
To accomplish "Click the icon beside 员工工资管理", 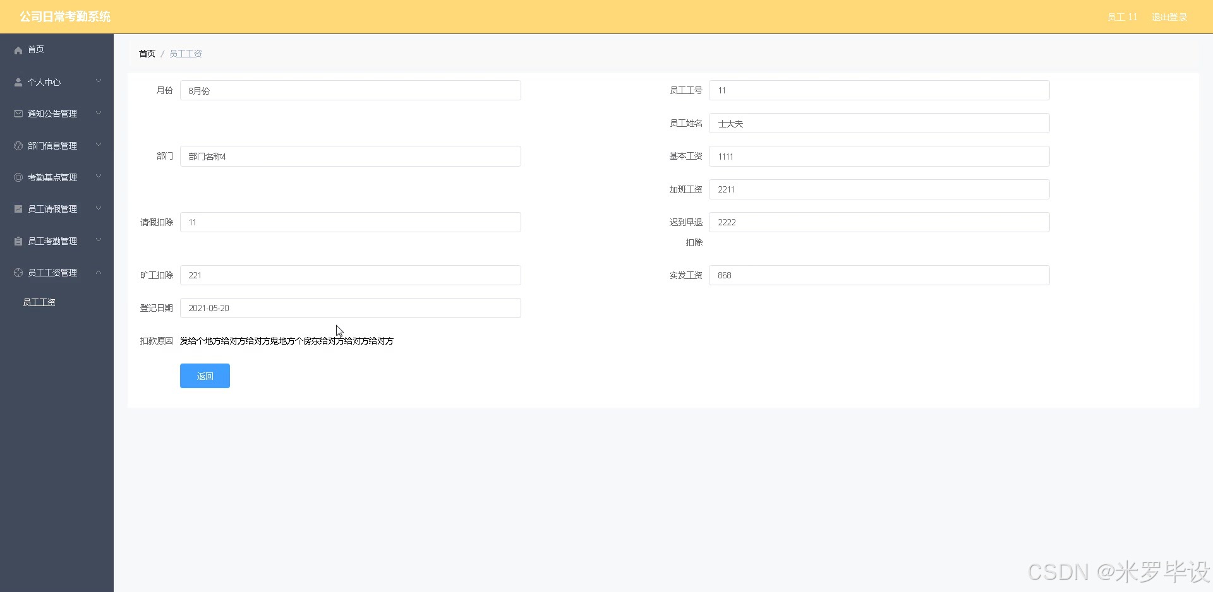I will pos(18,273).
